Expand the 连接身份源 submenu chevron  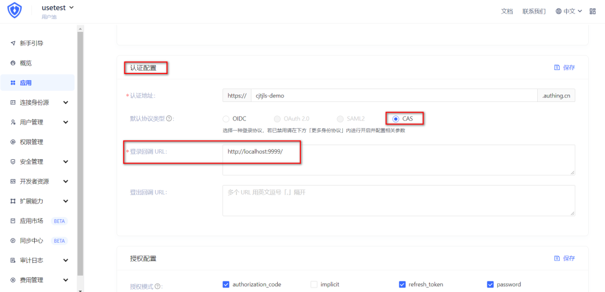(66, 103)
